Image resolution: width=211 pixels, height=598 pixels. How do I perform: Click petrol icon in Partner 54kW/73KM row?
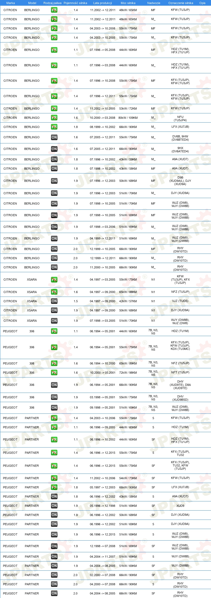point(54,478)
